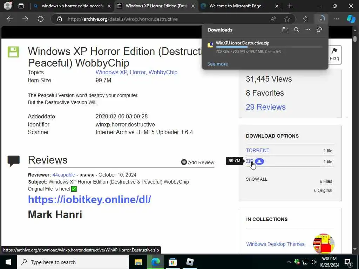Search downloads with the magnifier icon
This screenshot has width=359, height=269.
point(297,30)
